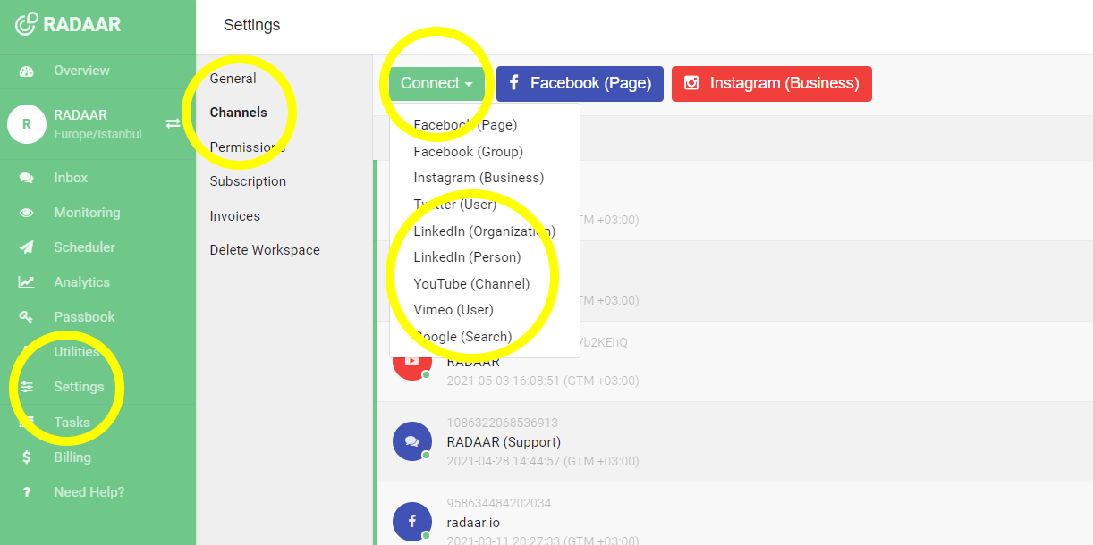Choose Twitter (User) from the Connect menu
Viewport: 1093px width, 545px height.
[x=454, y=205]
